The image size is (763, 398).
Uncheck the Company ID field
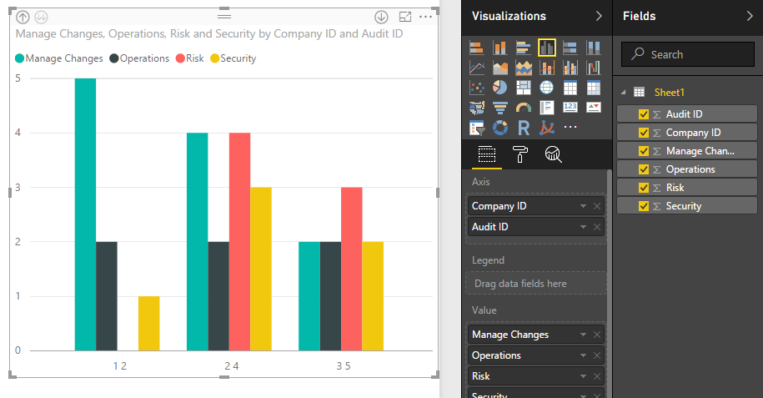(643, 133)
